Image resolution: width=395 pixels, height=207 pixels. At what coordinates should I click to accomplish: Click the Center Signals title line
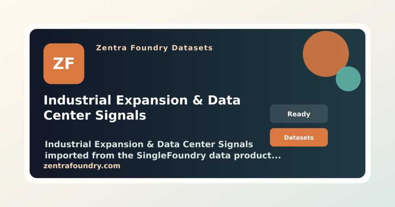click(x=95, y=116)
